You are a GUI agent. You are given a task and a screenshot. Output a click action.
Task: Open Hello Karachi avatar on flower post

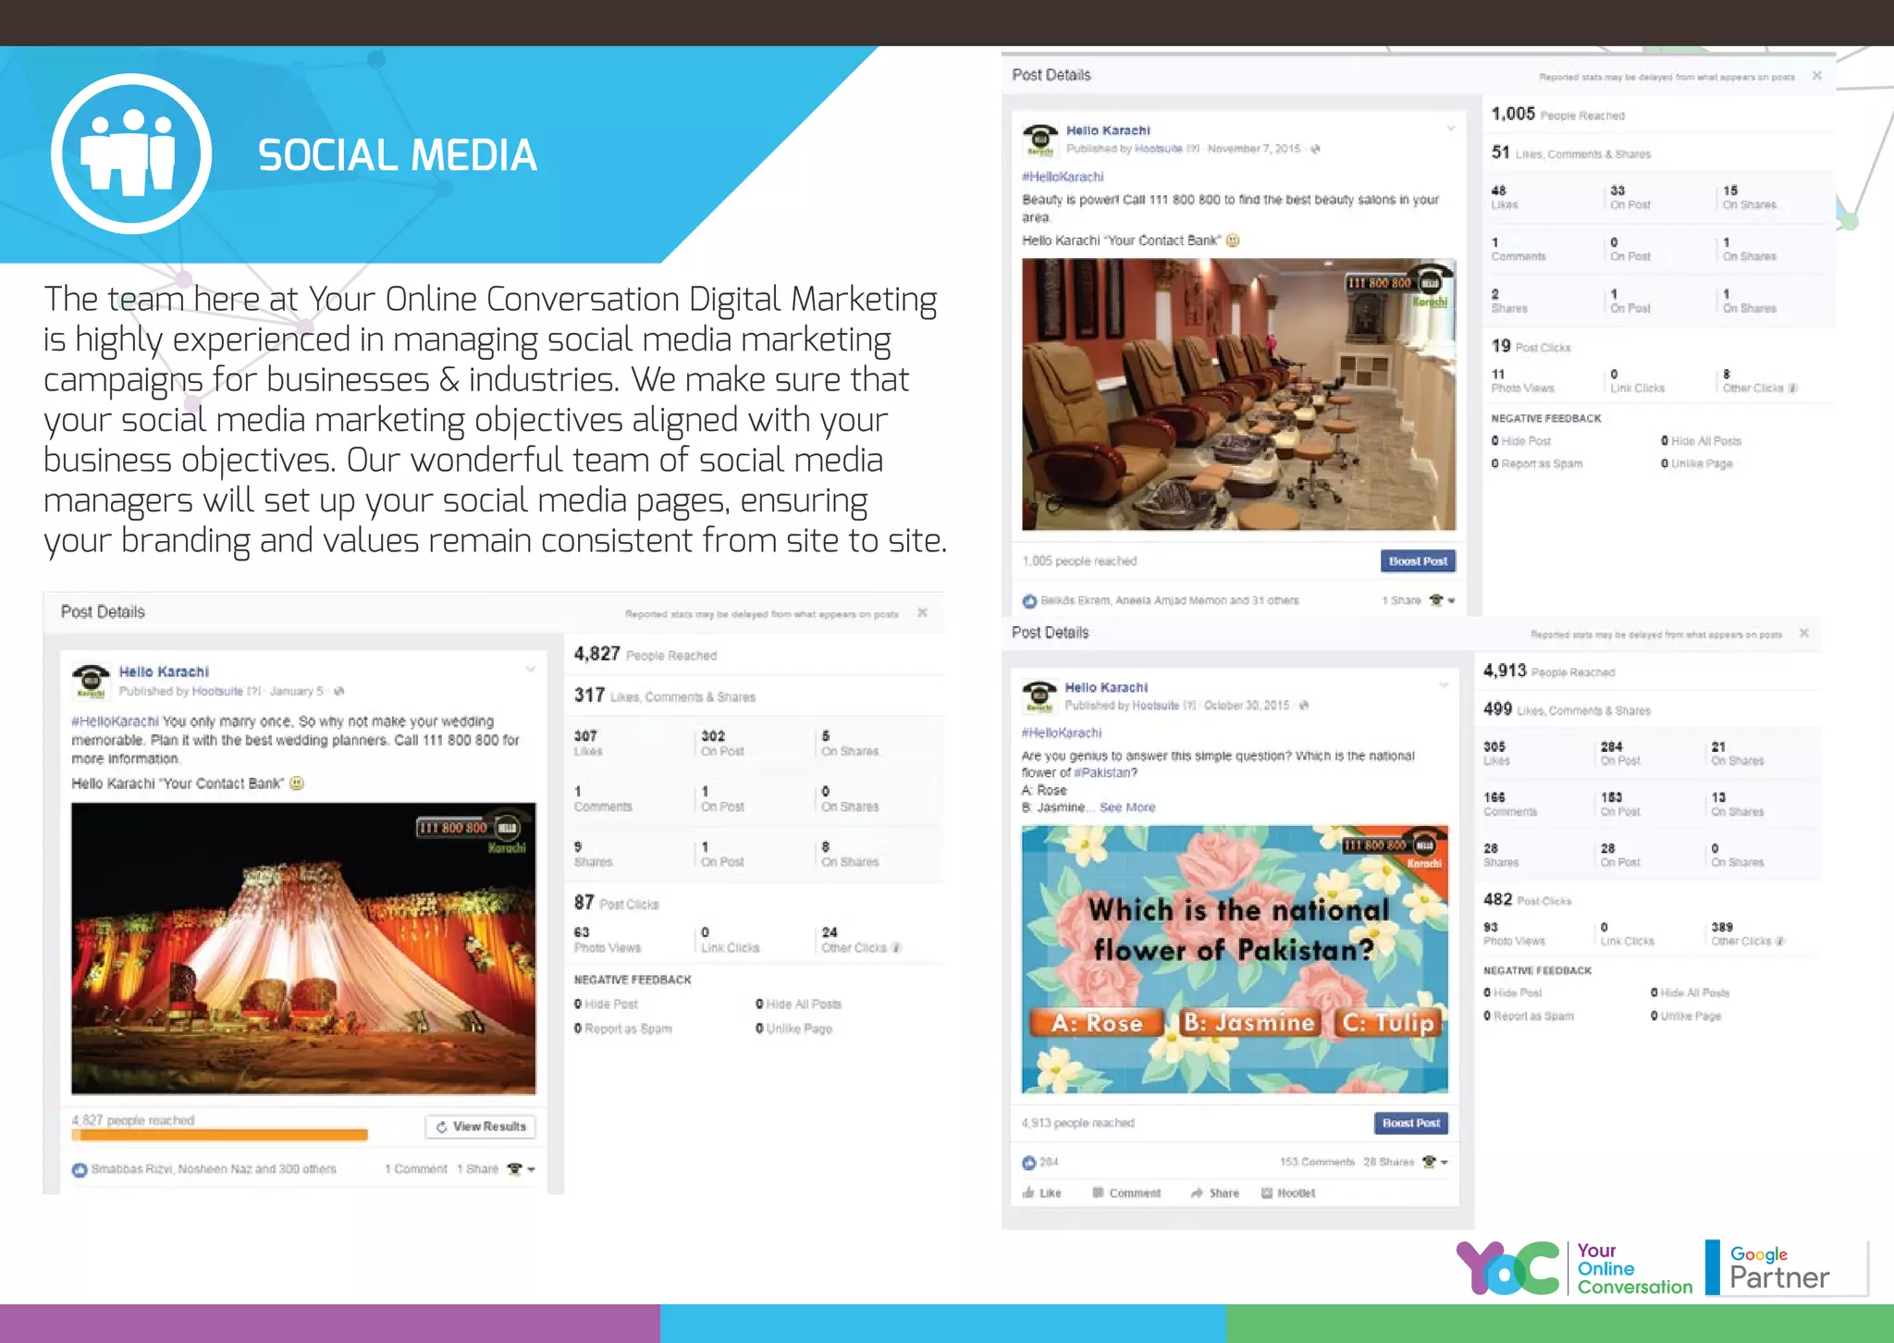pyautogui.click(x=1039, y=696)
